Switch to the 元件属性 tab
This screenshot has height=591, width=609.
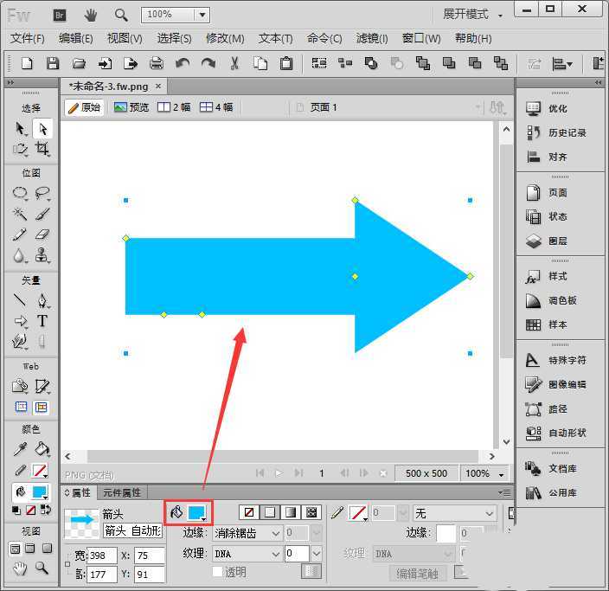[122, 492]
